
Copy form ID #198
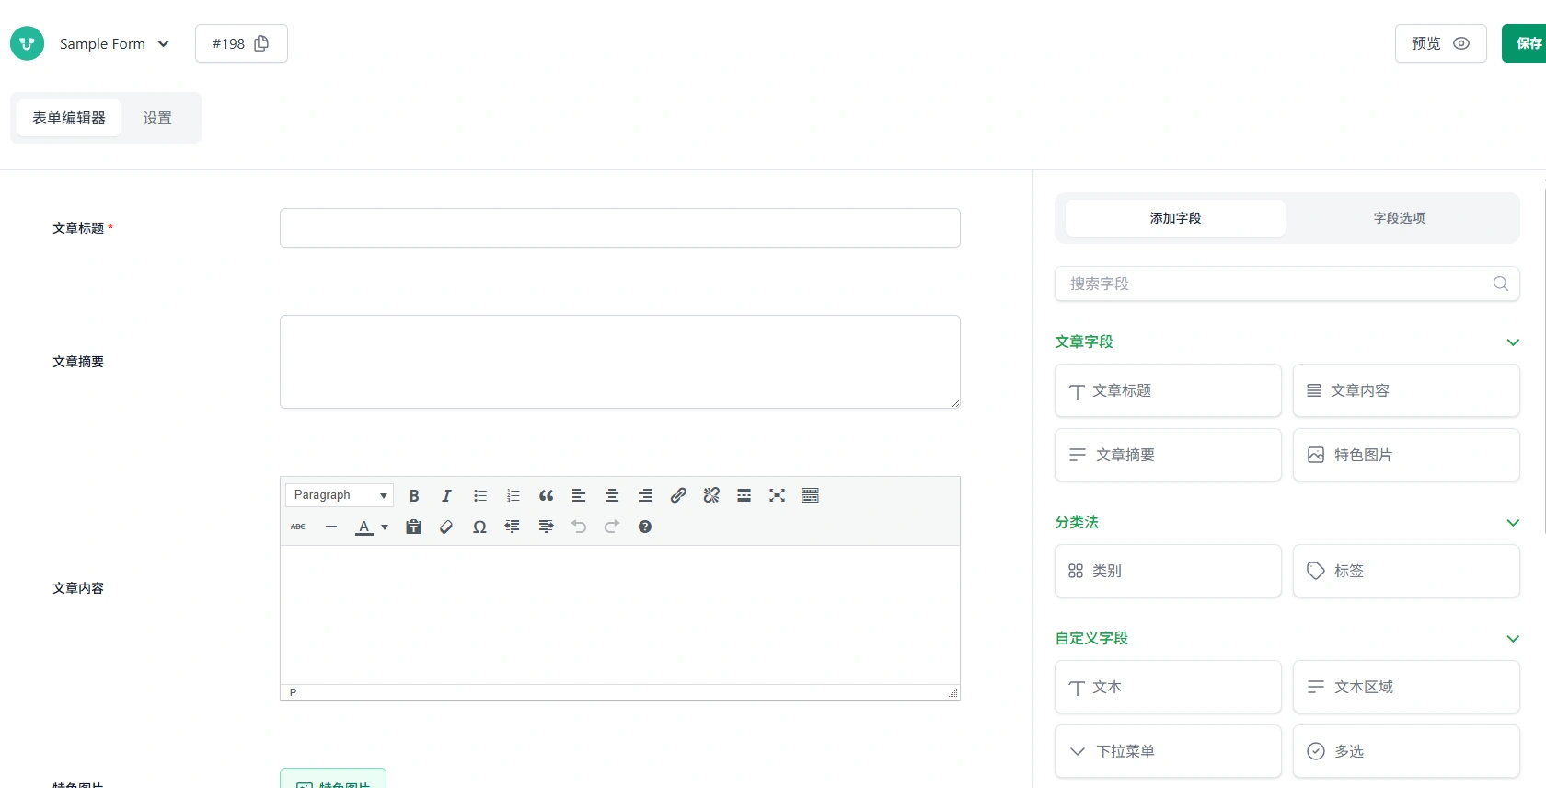pos(241,43)
